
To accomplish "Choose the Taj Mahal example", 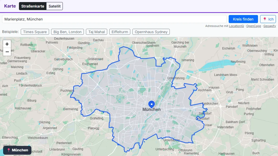I will (x=97, y=32).
